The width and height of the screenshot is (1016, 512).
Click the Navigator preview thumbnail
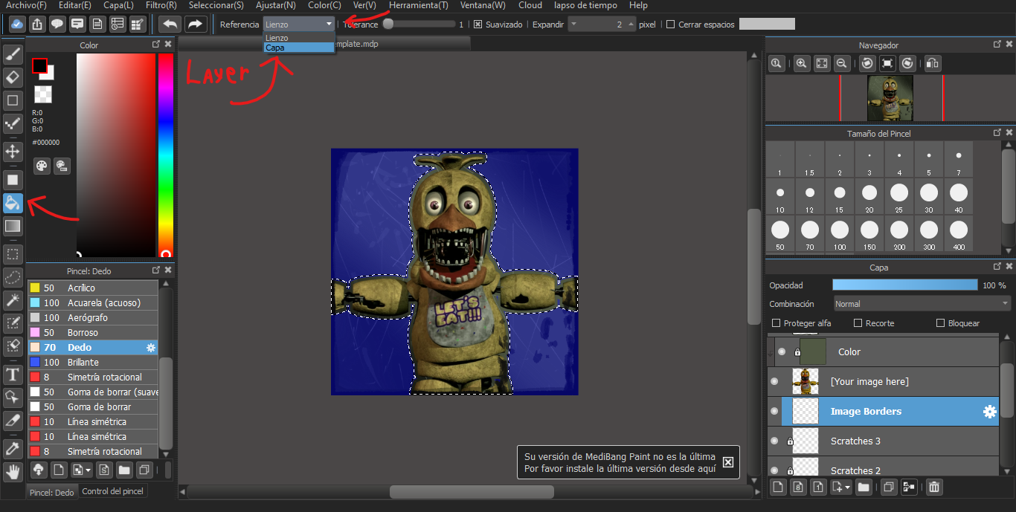point(890,99)
